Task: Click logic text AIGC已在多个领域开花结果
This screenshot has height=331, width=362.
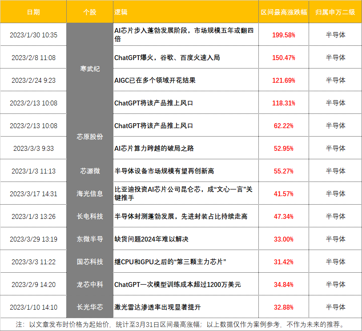Action: [x=155, y=80]
